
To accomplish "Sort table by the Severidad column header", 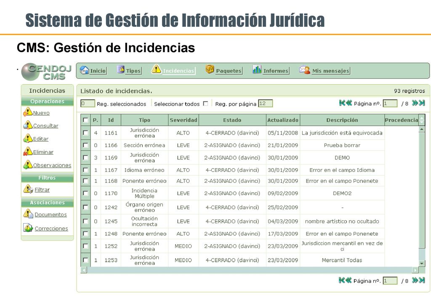I will click(x=184, y=120).
